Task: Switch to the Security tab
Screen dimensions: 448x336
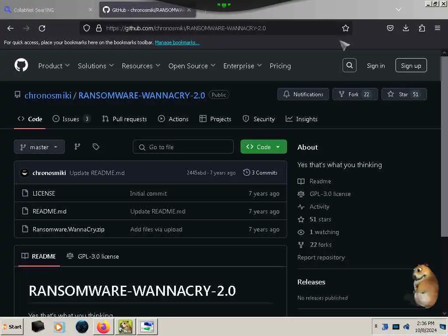Action: 259,119
